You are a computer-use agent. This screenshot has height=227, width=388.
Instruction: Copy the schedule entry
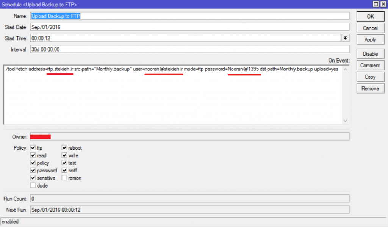click(371, 77)
